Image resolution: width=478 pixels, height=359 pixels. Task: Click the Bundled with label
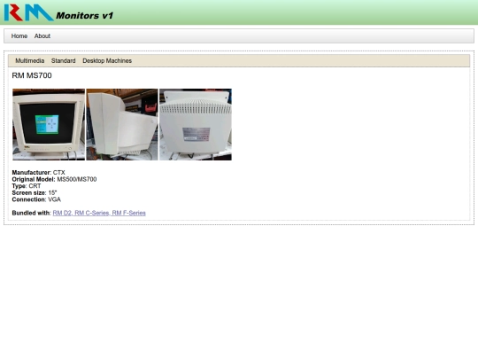pyautogui.click(x=31, y=213)
